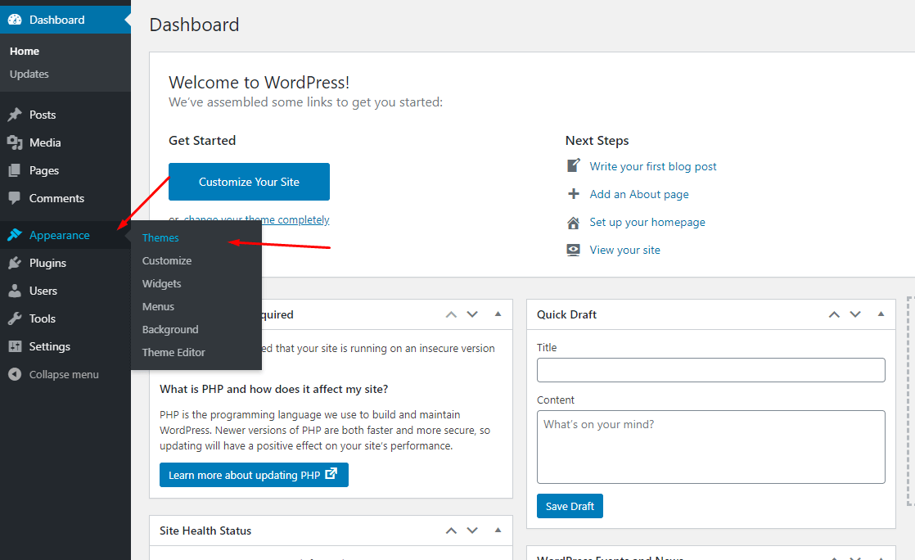Viewport: 915px width, 560px height.
Task: Open the Posts menu
Action: 43,115
